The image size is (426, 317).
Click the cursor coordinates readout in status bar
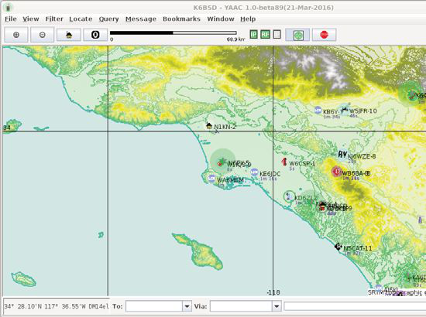tap(57, 306)
